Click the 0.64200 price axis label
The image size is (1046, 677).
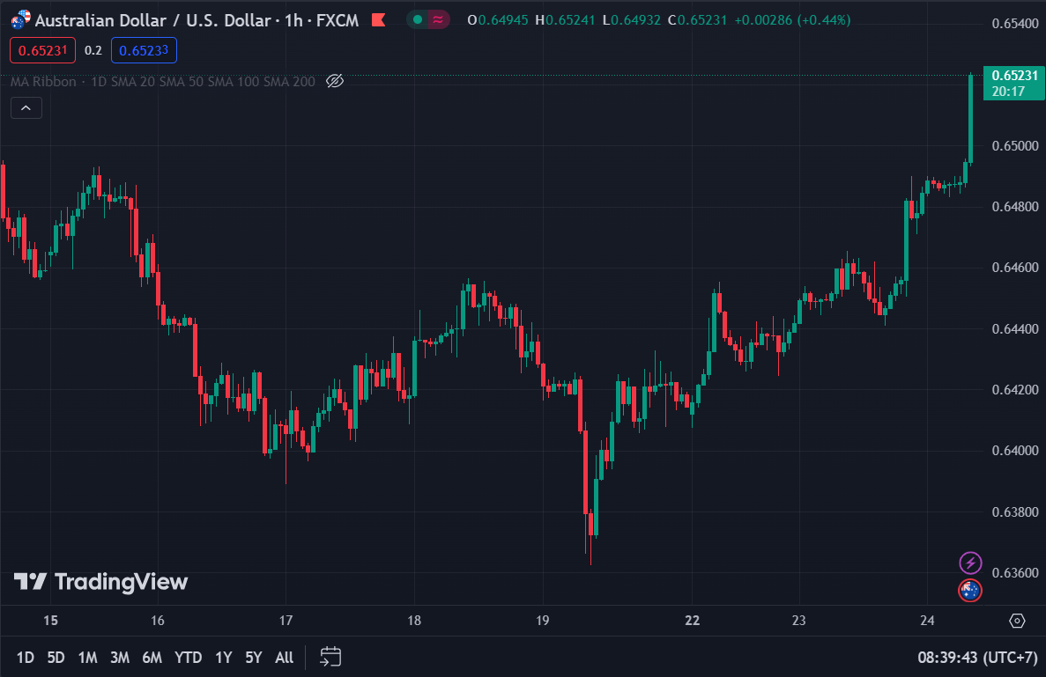tap(1014, 389)
